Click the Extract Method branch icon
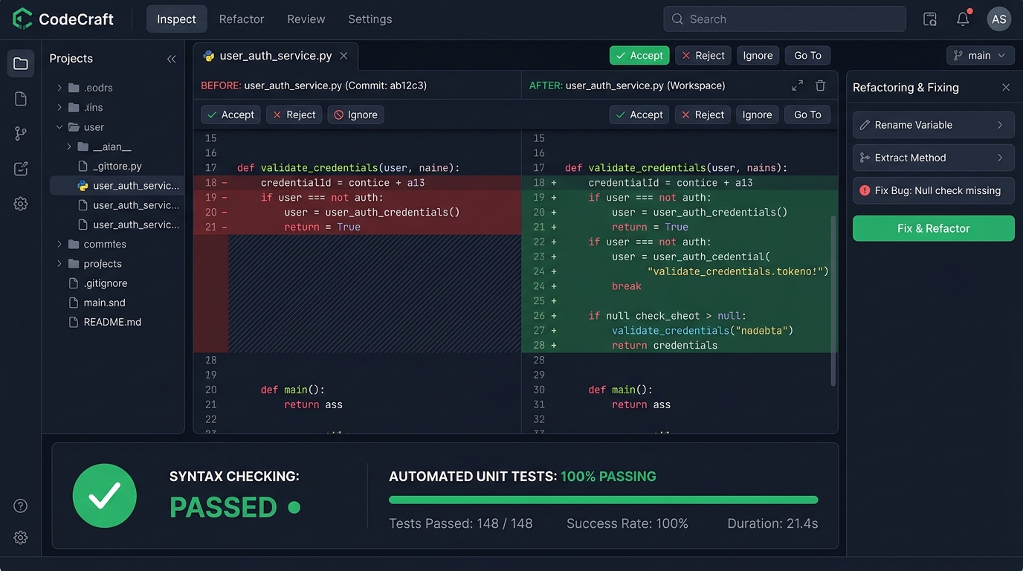The height and width of the screenshot is (571, 1023). click(x=865, y=158)
